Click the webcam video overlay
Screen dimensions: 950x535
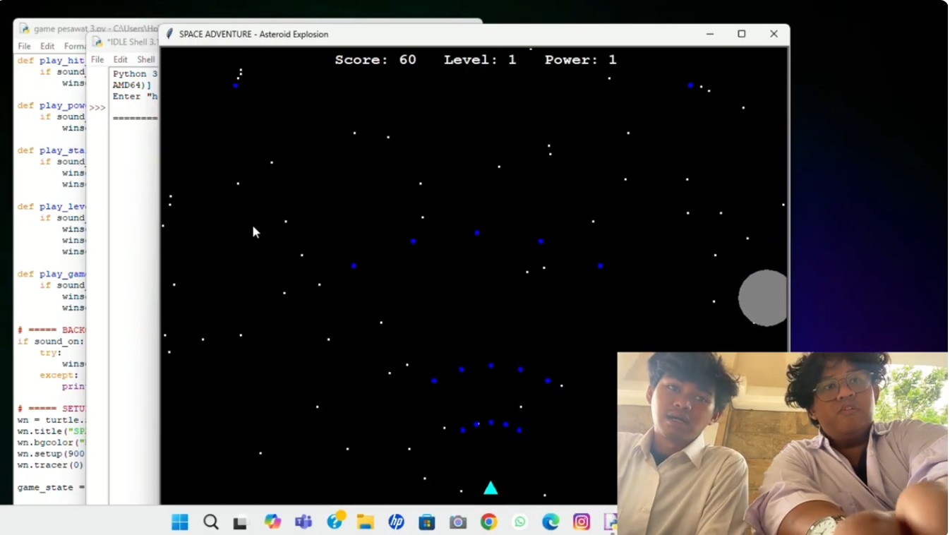pyautogui.click(x=782, y=443)
